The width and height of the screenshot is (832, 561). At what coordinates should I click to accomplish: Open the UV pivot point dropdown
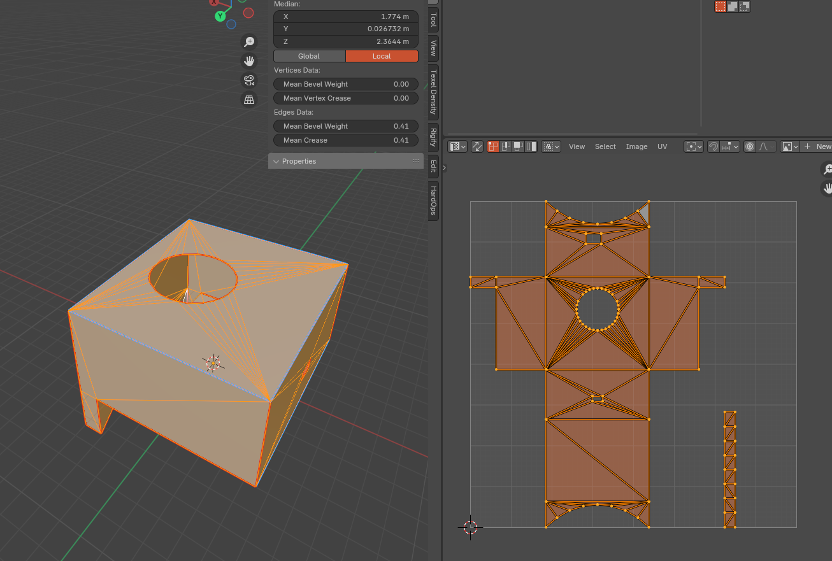[x=694, y=146]
